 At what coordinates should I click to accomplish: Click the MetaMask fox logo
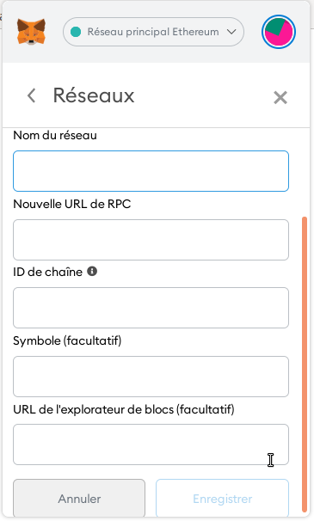tap(32, 32)
